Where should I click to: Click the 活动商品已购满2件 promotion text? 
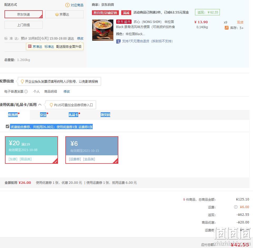[x=161, y=12]
